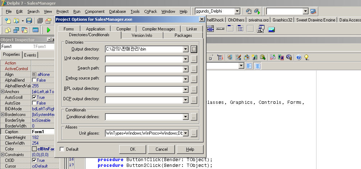
Task: Switch to the Compiler tab
Action: pyautogui.click(x=124, y=29)
